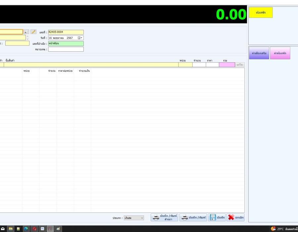Image resolution: width=298 pixels, height=232 pixels.
Task: Open the Photoshop icon in the taskbar
Action: [42, 229]
